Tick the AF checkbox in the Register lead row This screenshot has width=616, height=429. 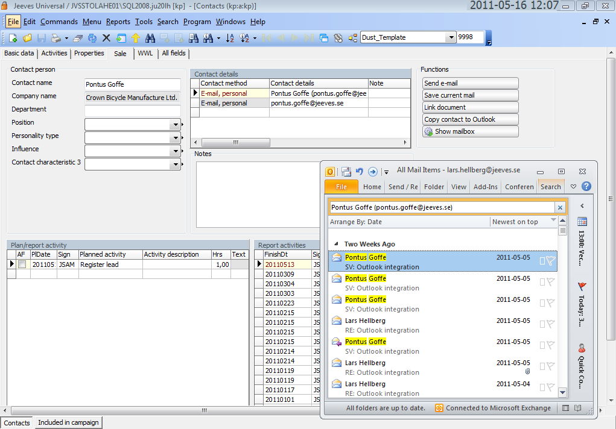[x=22, y=265]
